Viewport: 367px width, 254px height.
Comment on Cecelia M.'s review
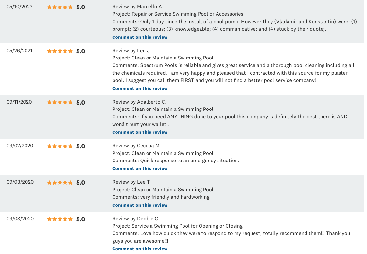pos(140,168)
